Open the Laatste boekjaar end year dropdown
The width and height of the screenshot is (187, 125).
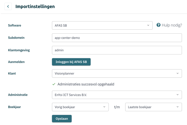[154, 107]
